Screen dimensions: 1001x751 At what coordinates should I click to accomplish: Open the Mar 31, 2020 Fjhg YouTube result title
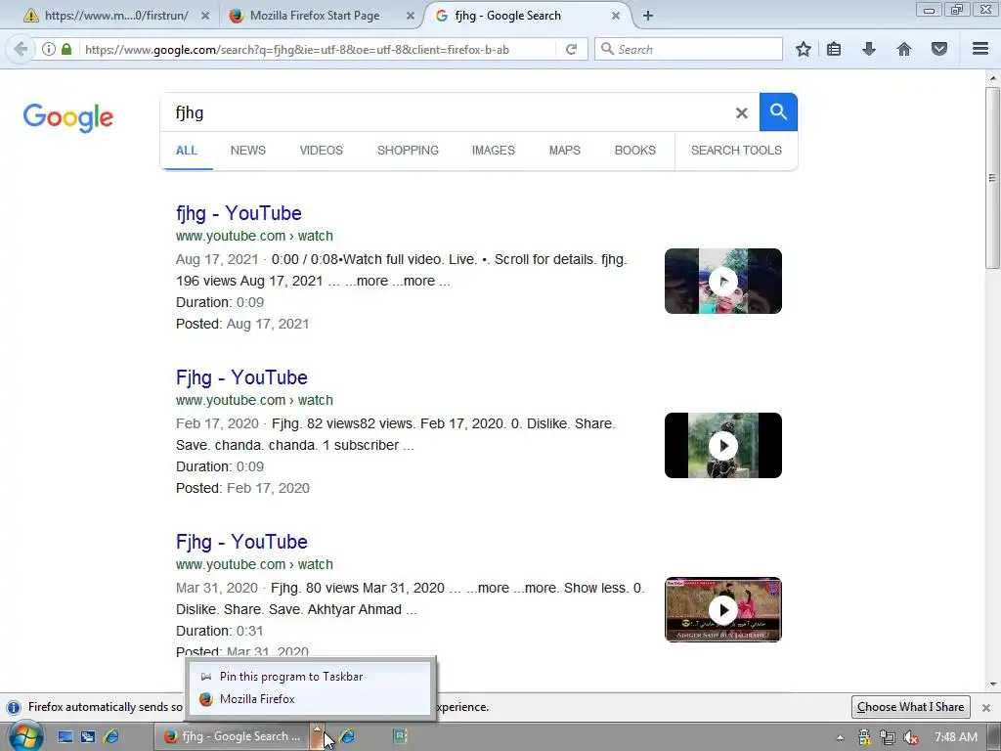click(241, 542)
